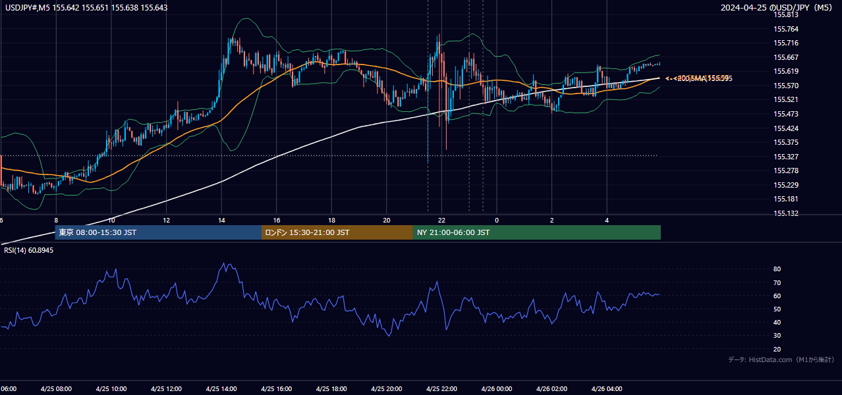Image resolution: width=842 pixels, height=395 pixels.
Task: Click price axis label 155.327
Action: tap(786, 157)
